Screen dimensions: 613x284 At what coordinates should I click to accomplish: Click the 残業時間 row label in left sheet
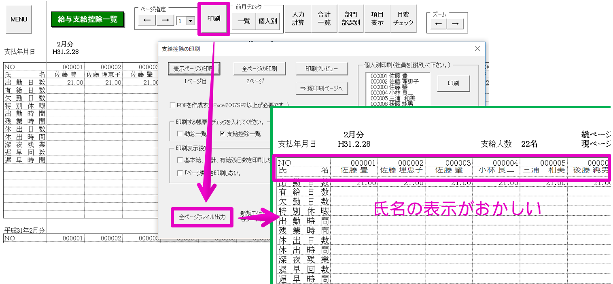(x=25, y=121)
